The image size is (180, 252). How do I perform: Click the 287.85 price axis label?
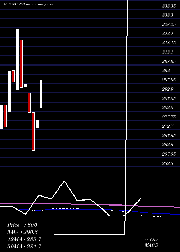coord(168,98)
